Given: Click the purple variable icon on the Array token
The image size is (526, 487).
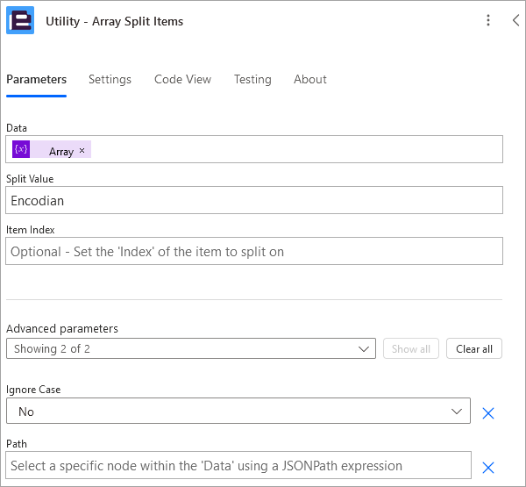Looking at the screenshot, I should 21,149.
